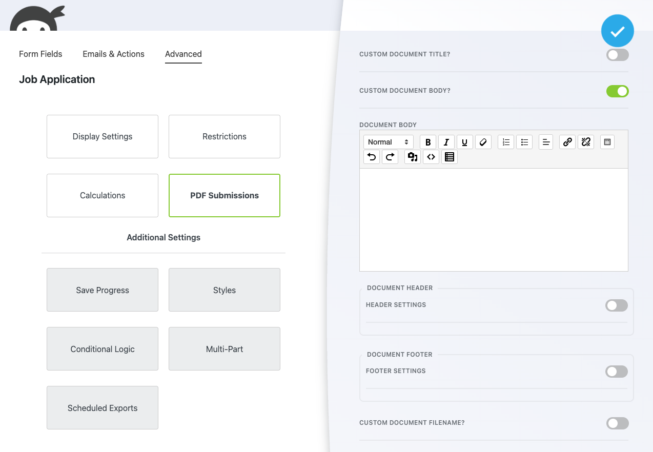Screen dimensions: 653x452
Task: Insert a table in the Document Body
Action: pos(607,142)
